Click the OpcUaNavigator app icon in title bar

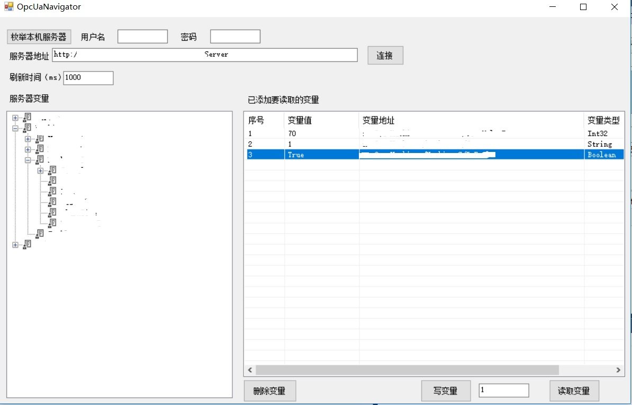8,7
